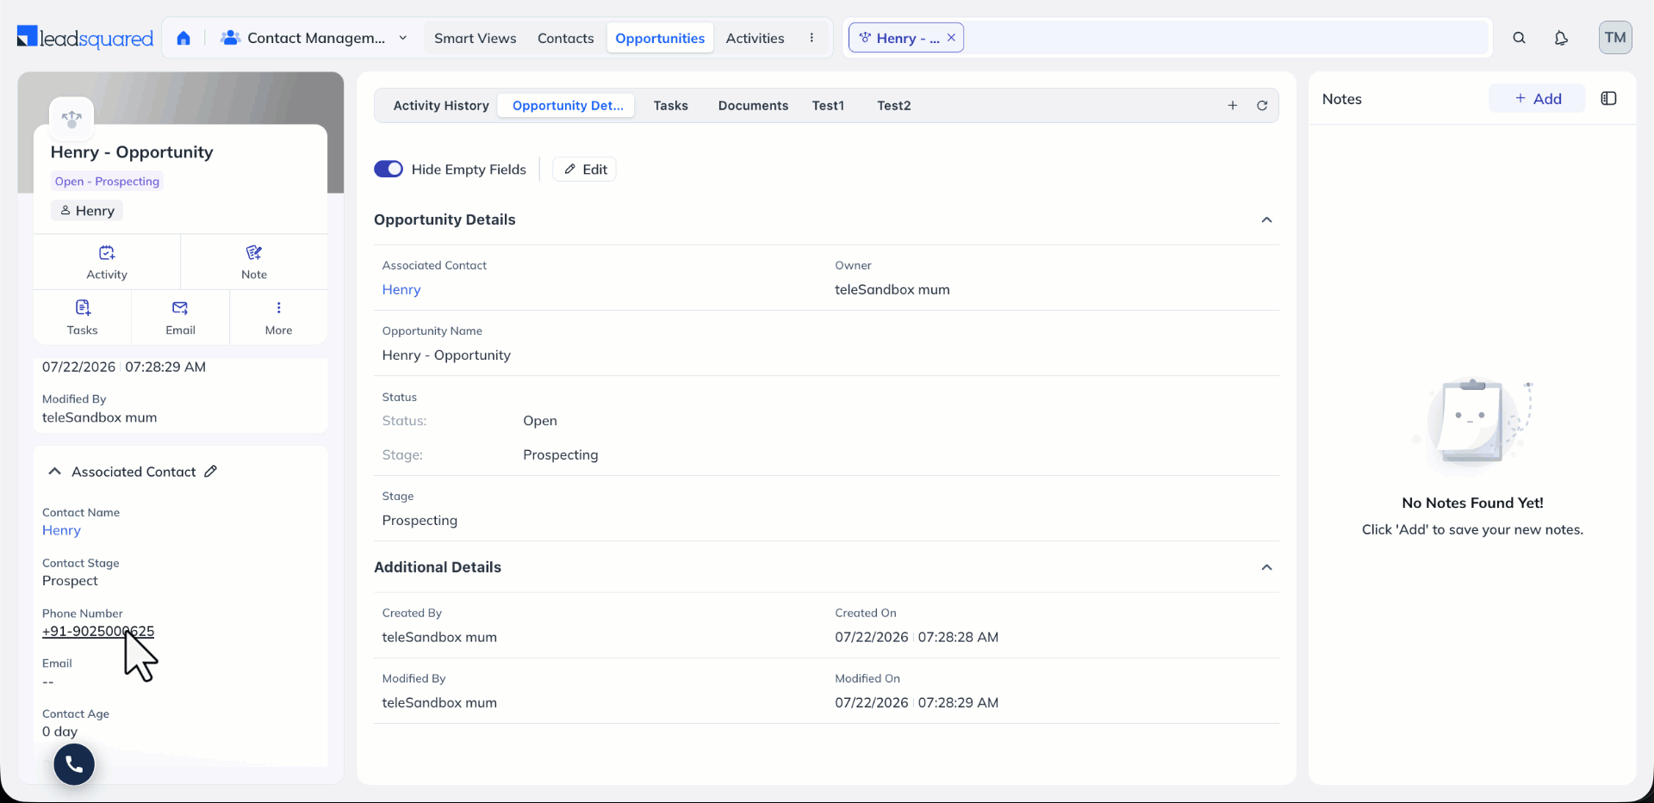Open the notifications bell icon

tap(1561, 38)
